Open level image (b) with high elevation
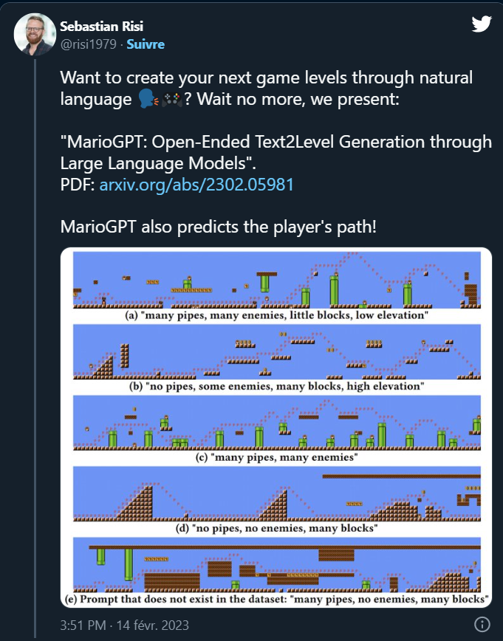Image resolution: width=503 pixels, height=641 pixels. (276, 351)
